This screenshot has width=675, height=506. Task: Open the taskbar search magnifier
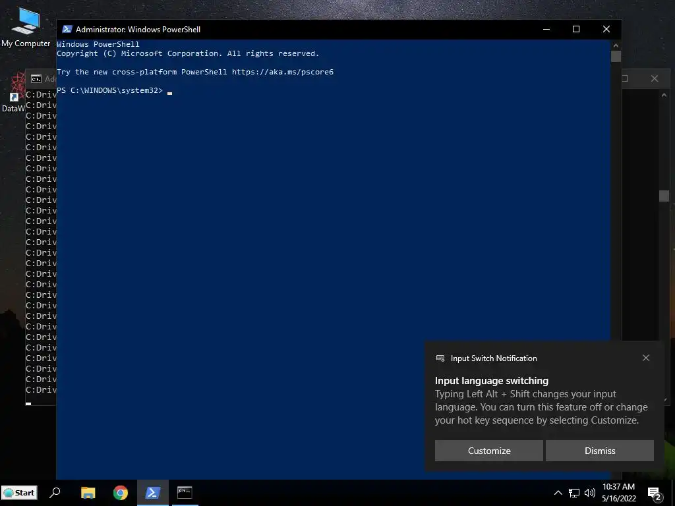tap(55, 493)
